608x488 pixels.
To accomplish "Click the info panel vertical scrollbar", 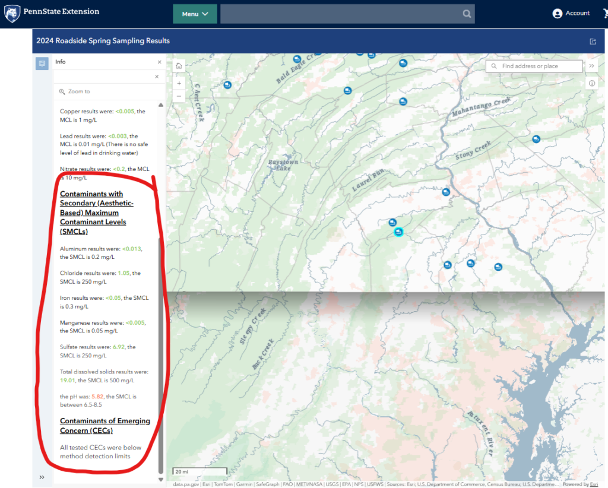I will pos(161,354).
